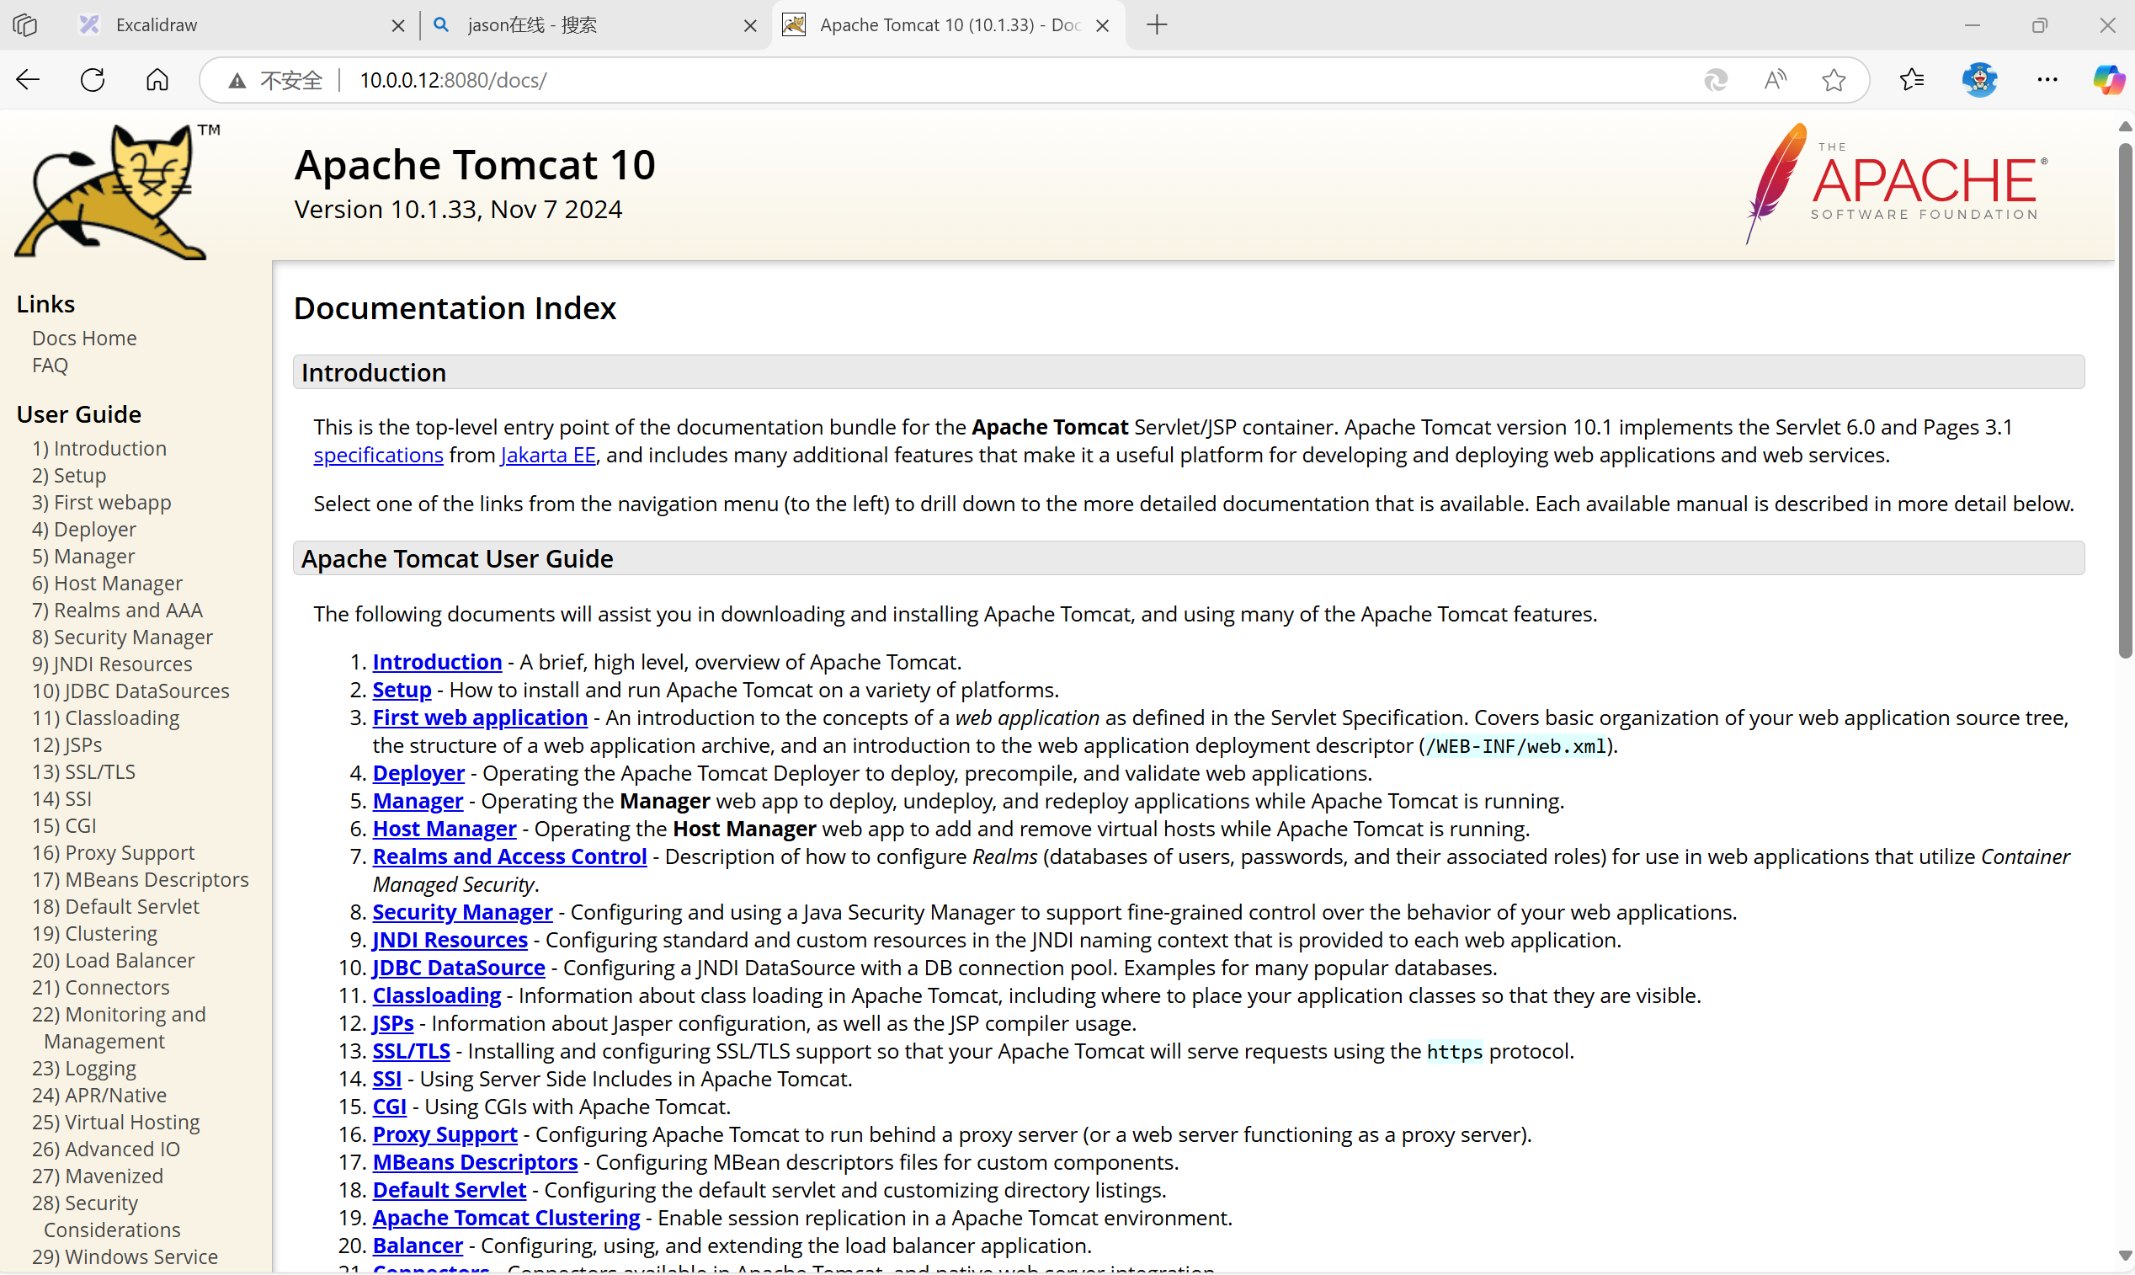Go to the browser Home page

point(157,80)
